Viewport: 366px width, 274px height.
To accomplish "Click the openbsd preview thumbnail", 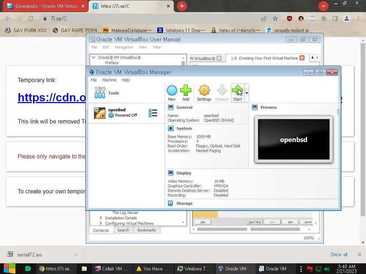I will point(294,139).
